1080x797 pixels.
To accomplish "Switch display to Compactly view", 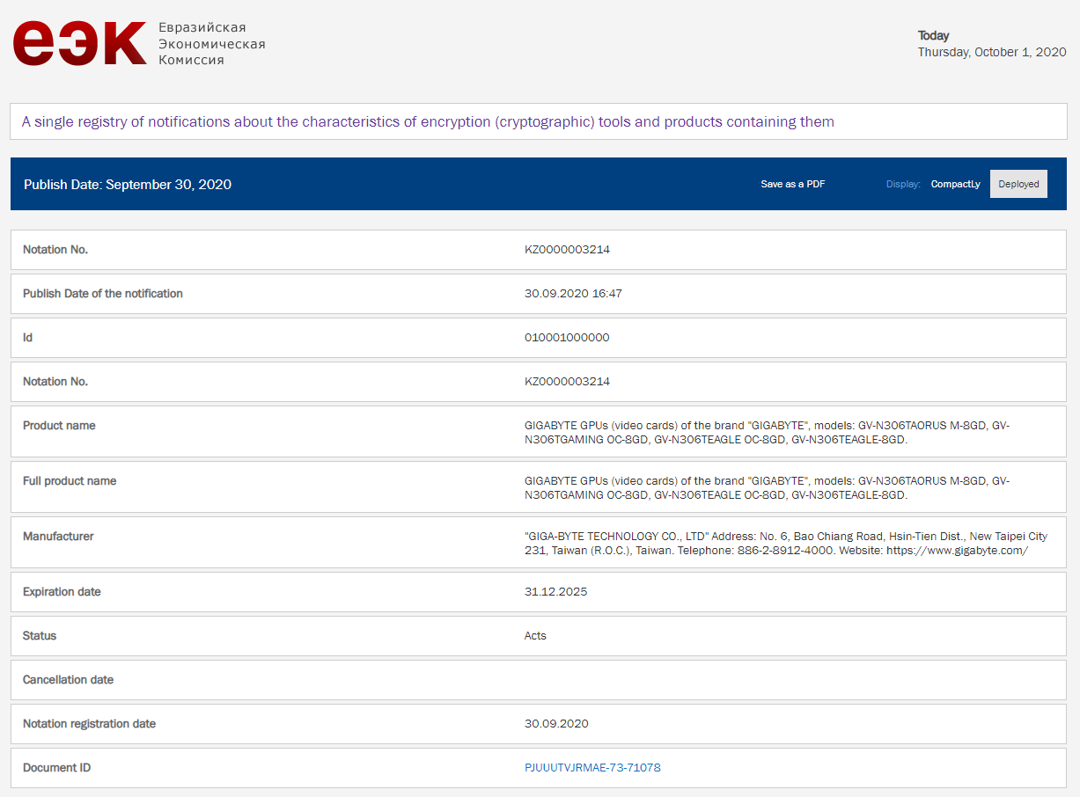I will click(x=956, y=184).
